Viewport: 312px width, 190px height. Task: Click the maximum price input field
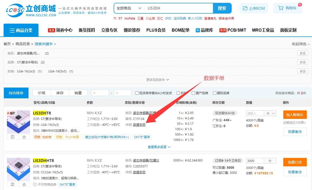[x=123, y=93]
